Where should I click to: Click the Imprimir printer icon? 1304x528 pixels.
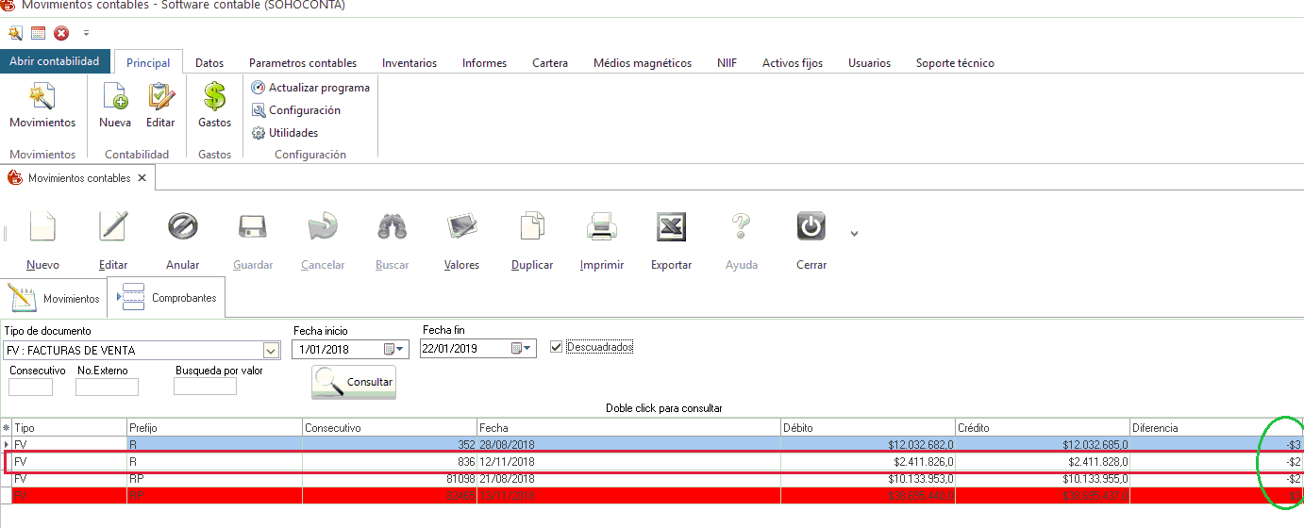tap(602, 227)
